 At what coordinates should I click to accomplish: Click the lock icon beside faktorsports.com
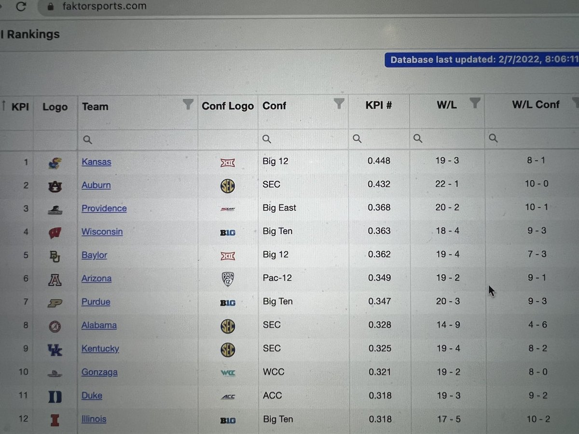click(50, 7)
